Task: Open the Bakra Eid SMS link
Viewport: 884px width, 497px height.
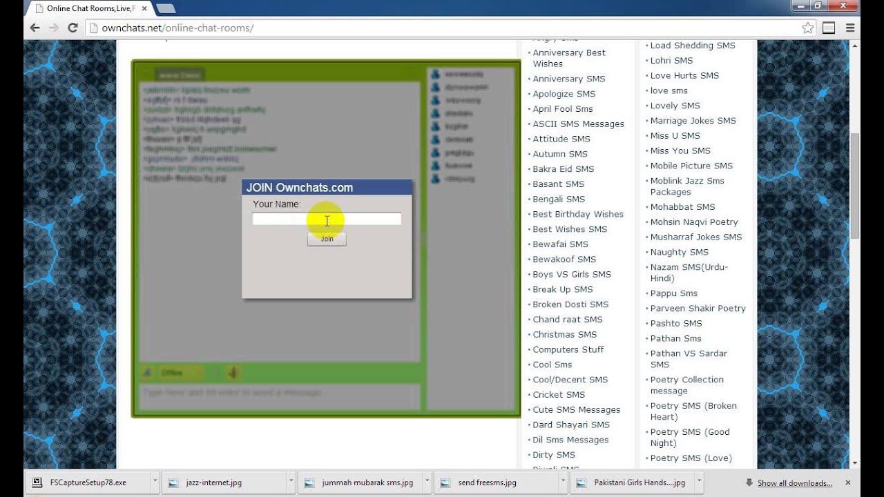Action: click(563, 169)
